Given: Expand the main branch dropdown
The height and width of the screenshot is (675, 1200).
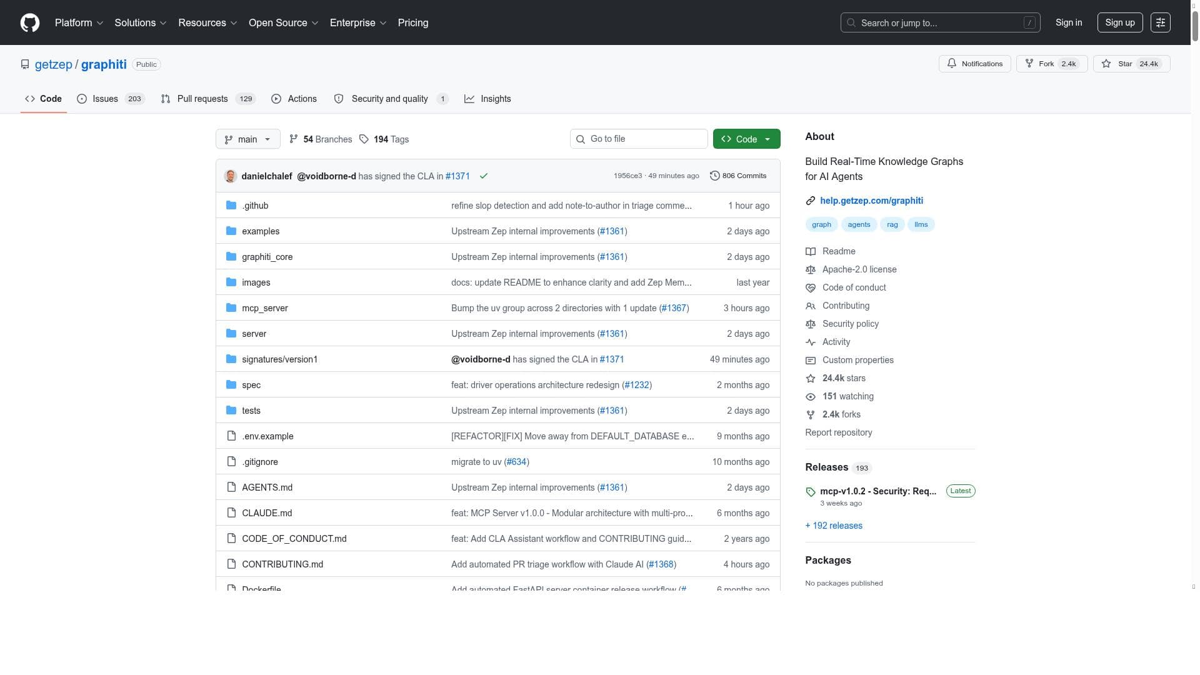Looking at the screenshot, I should (x=247, y=139).
